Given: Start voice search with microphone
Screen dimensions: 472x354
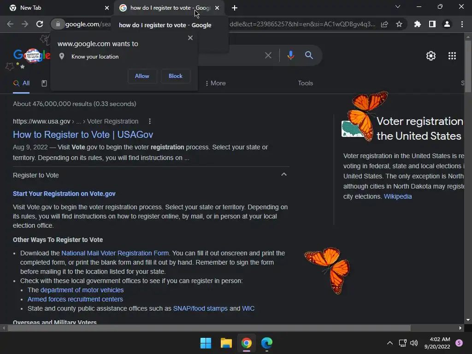Looking at the screenshot, I should point(290,55).
